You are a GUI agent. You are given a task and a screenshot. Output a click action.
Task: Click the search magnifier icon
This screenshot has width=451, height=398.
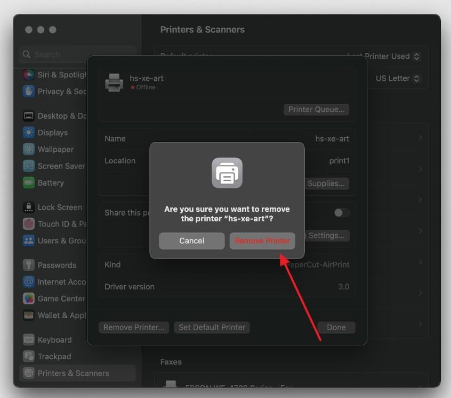[26, 54]
